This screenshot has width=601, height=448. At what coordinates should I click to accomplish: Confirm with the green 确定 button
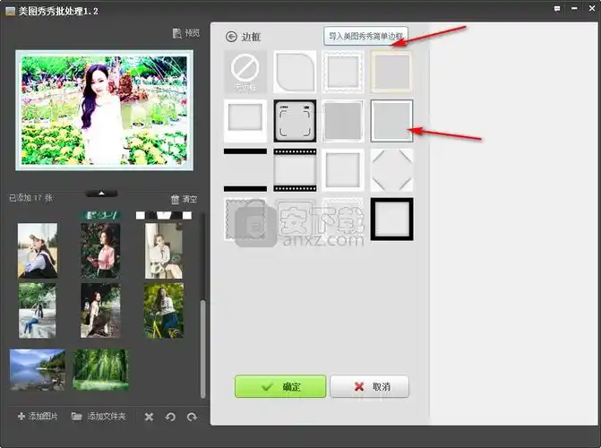pyautogui.click(x=280, y=386)
